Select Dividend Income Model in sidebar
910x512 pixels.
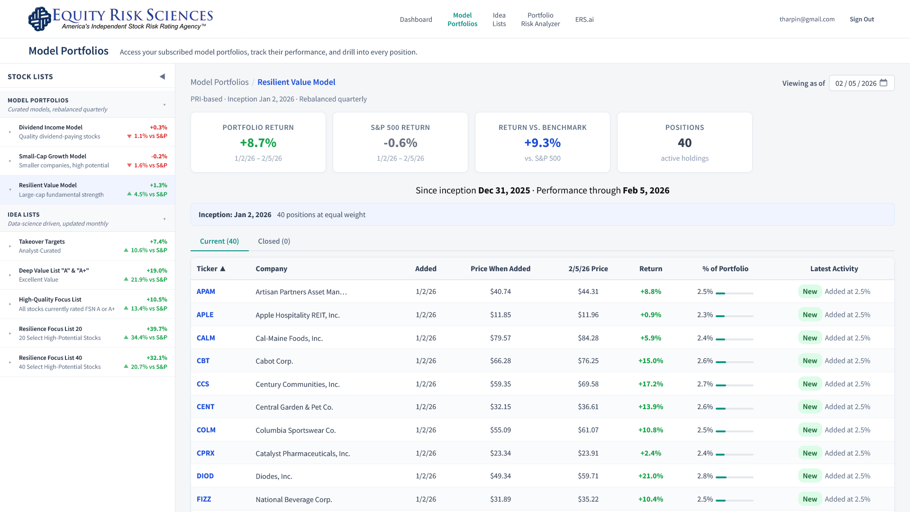[87, 132]
